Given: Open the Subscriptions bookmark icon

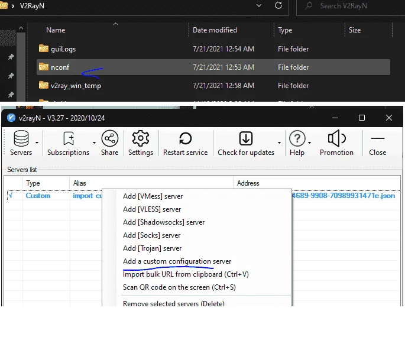Looking at the screenshot, I should tap(69, 138).
